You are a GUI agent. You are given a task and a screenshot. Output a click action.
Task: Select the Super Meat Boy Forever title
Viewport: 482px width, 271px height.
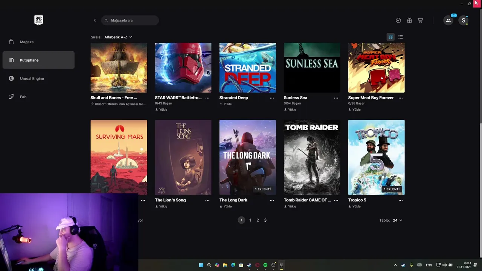coord(371,98)
